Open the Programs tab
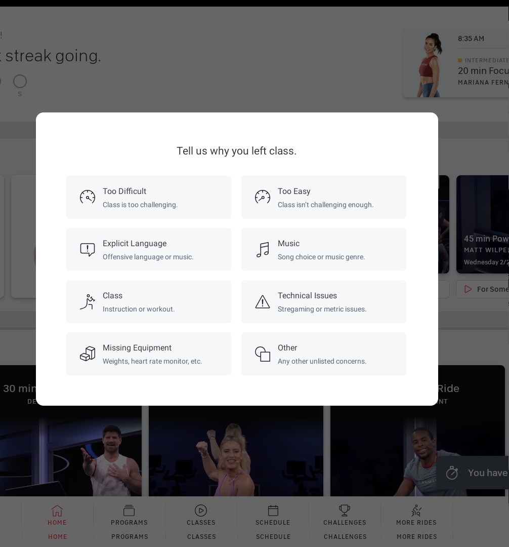The image size is (509, 547). click(x=129, y=515)
